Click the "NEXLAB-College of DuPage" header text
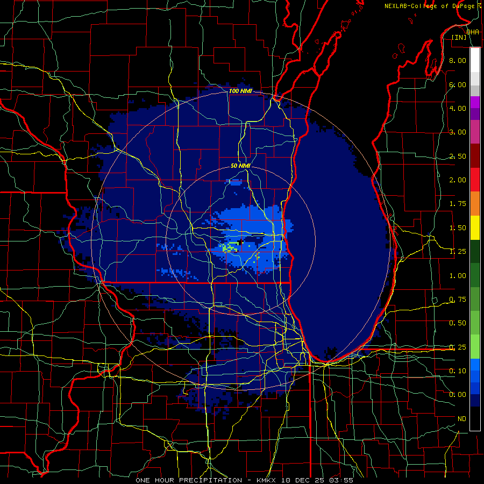This screenshot has width=484, height=484. (429, 6)
